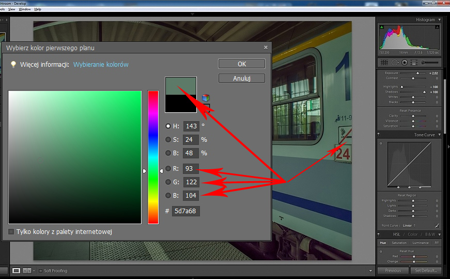Collapse the Tone Curve panel
The height and width of the screenshot is (279, 450).
click(440, 135)
